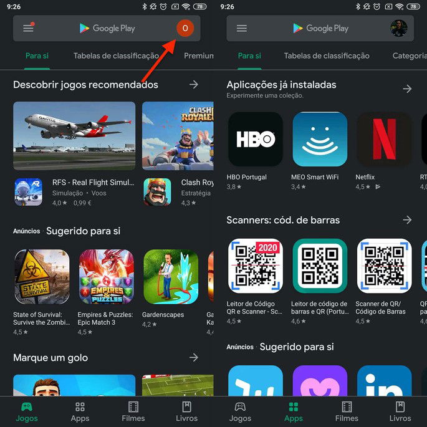The height and width of the screenshot is (427, 427).
Task: Select Categorias tab in right screen
Action: [x=410, y=56]
